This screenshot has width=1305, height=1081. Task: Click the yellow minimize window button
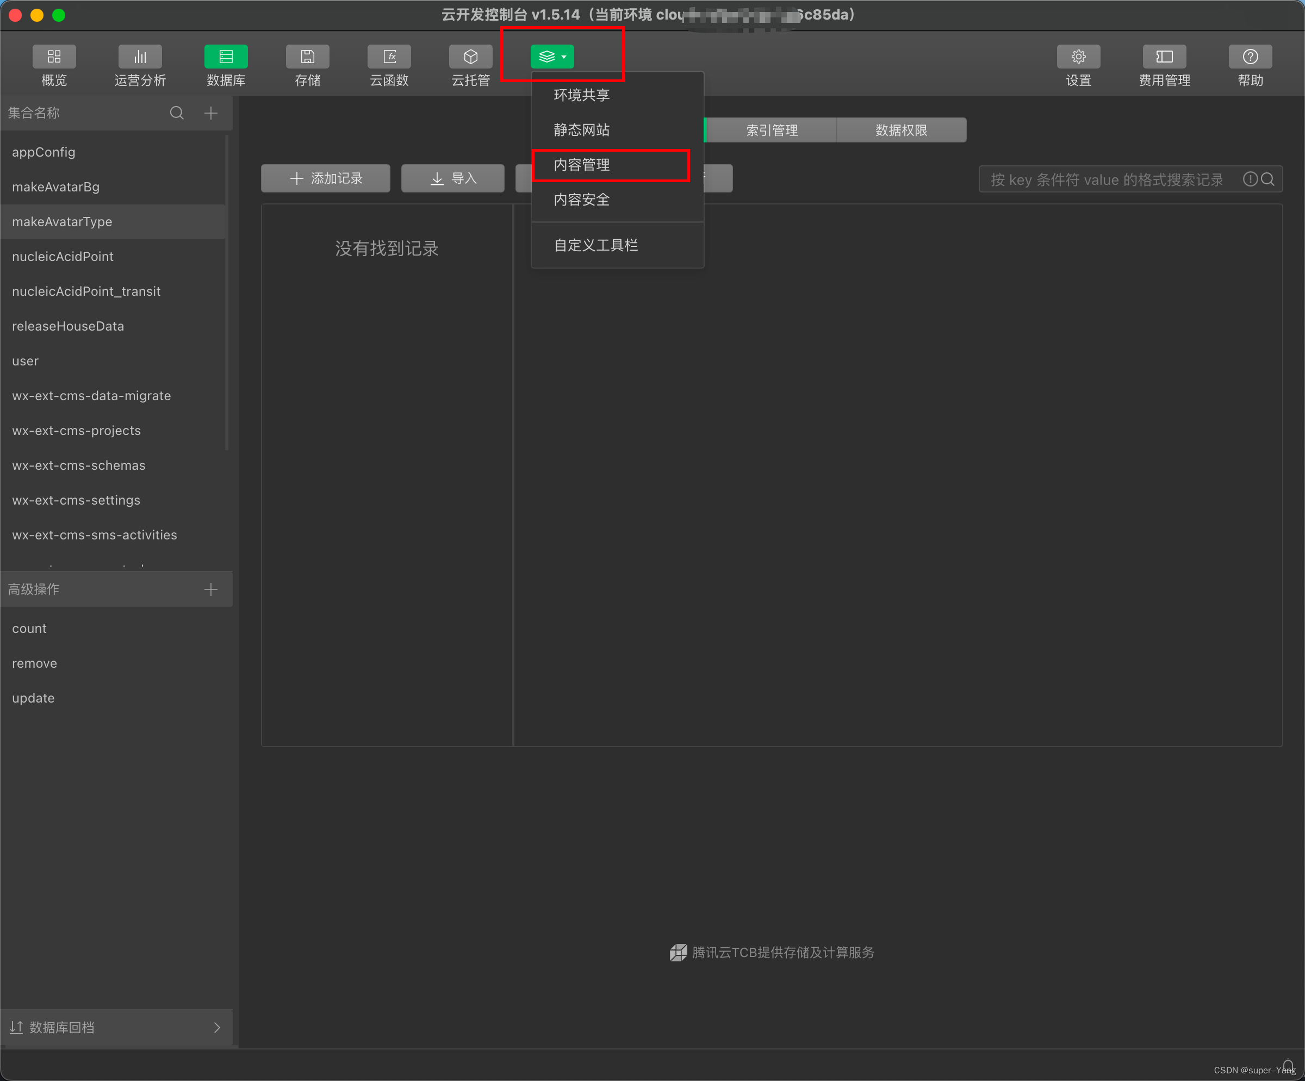[x=36, y=15]
